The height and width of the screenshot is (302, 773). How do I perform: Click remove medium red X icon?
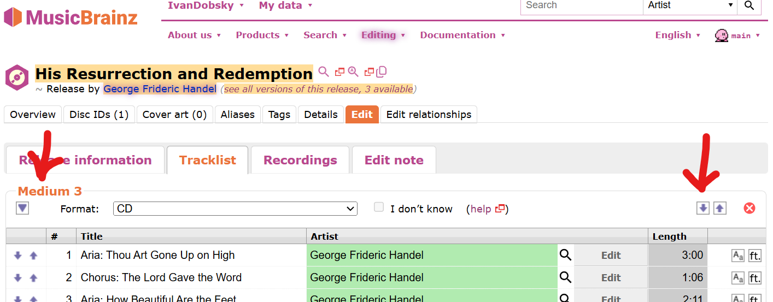pos(749,208)
